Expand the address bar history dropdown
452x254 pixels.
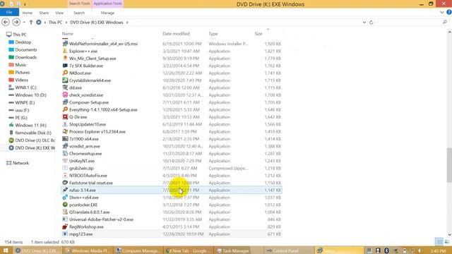(364, 22)
